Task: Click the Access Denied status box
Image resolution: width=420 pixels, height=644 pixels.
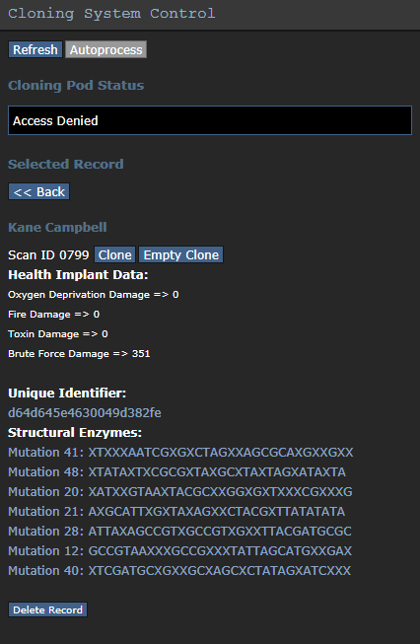Action: [210, 120]
